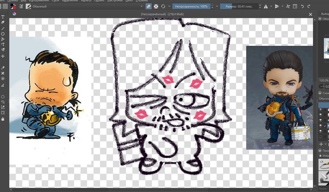Expand the add layer type arrow

point(326,144)
